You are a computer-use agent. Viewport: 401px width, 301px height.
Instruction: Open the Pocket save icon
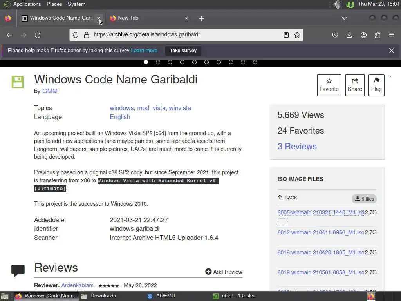(335, 35)
